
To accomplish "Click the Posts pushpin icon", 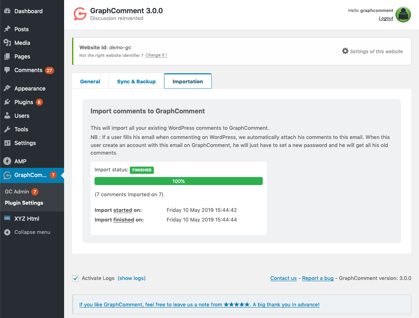I will [7, 29].
